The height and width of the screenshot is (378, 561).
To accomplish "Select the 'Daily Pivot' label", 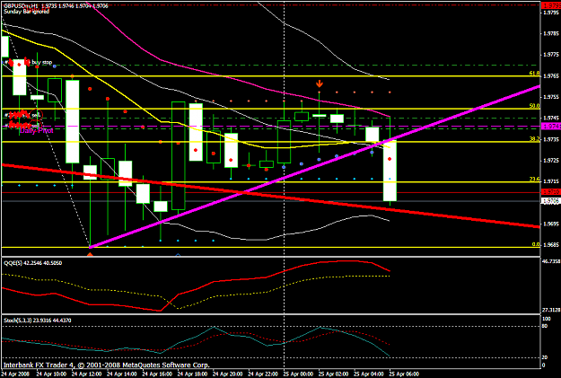I will point(37,131).
